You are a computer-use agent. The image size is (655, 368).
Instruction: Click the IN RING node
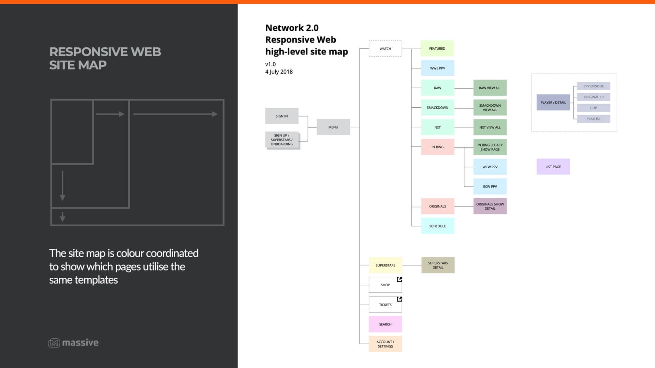[437, 147]
